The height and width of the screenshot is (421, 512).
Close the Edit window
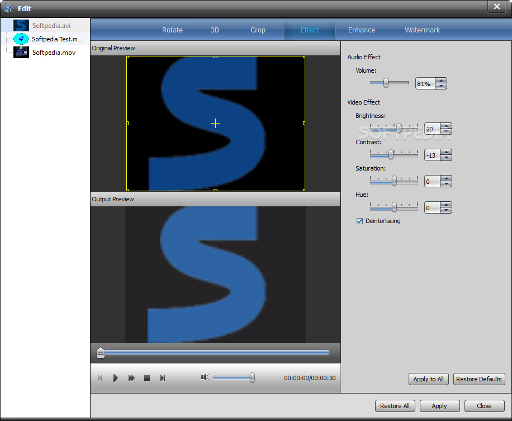(497, 7)
